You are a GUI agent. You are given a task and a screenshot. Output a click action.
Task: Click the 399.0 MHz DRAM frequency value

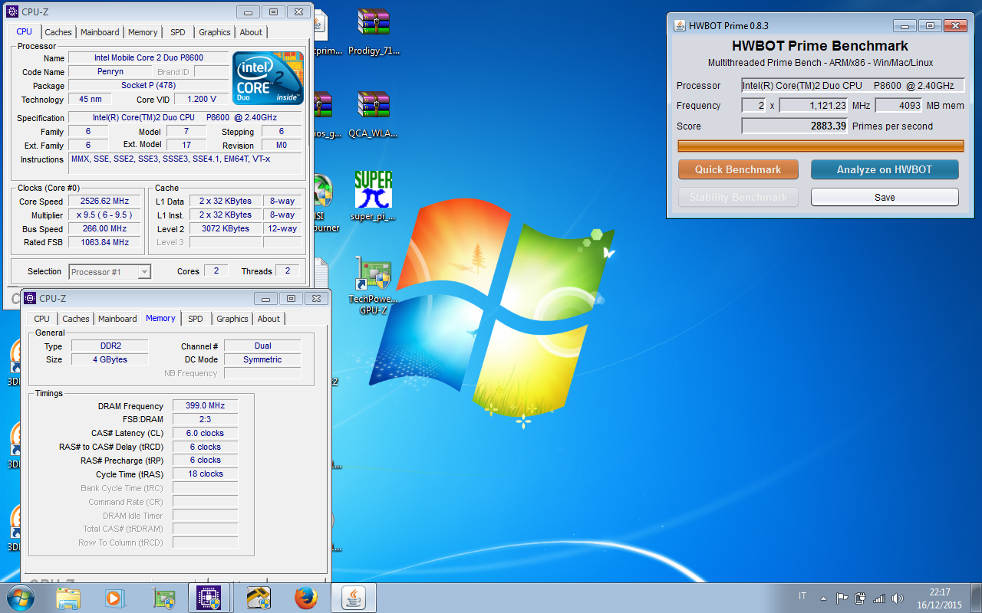(206, 405)
